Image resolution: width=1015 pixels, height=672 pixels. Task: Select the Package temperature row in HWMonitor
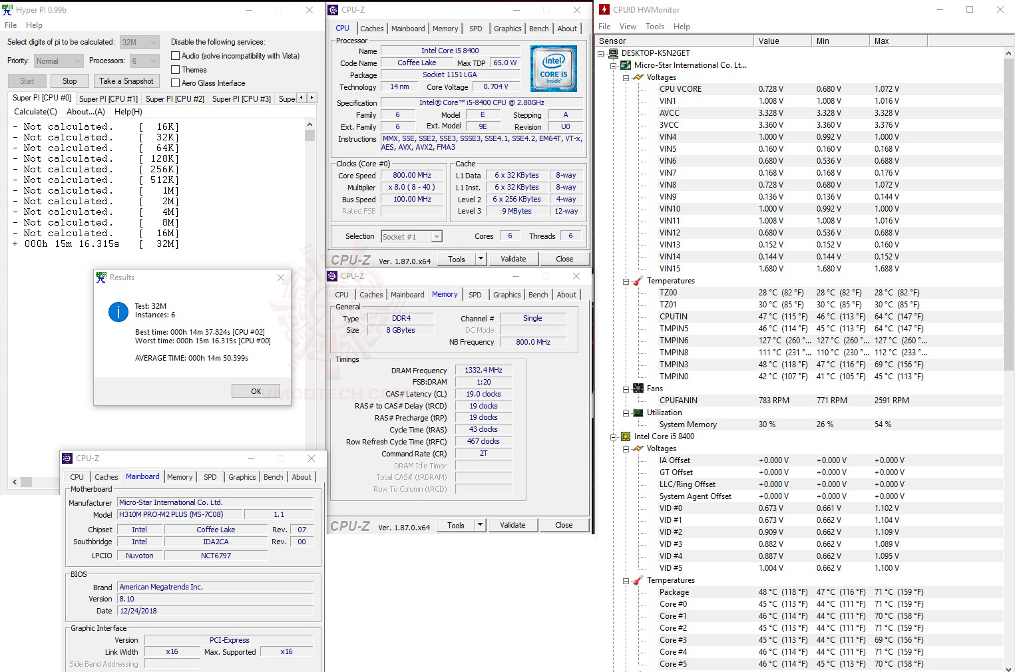point(798,592)
